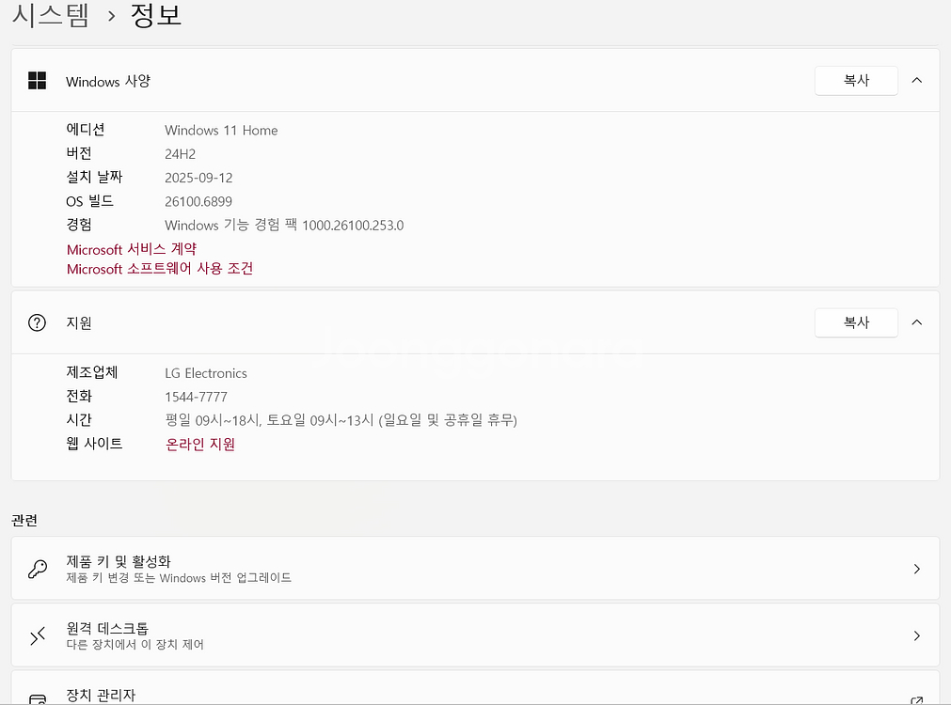Select the OS 빌드 value 26100.6899
The width and height of the screenshot is (951, 705).
coord(198,201)
